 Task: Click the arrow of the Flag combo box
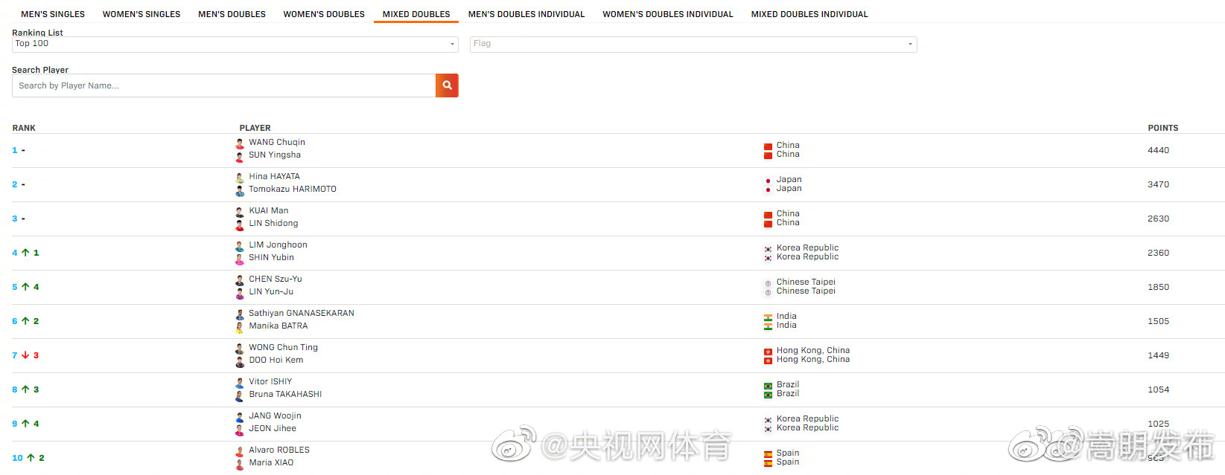coord(910,45)
